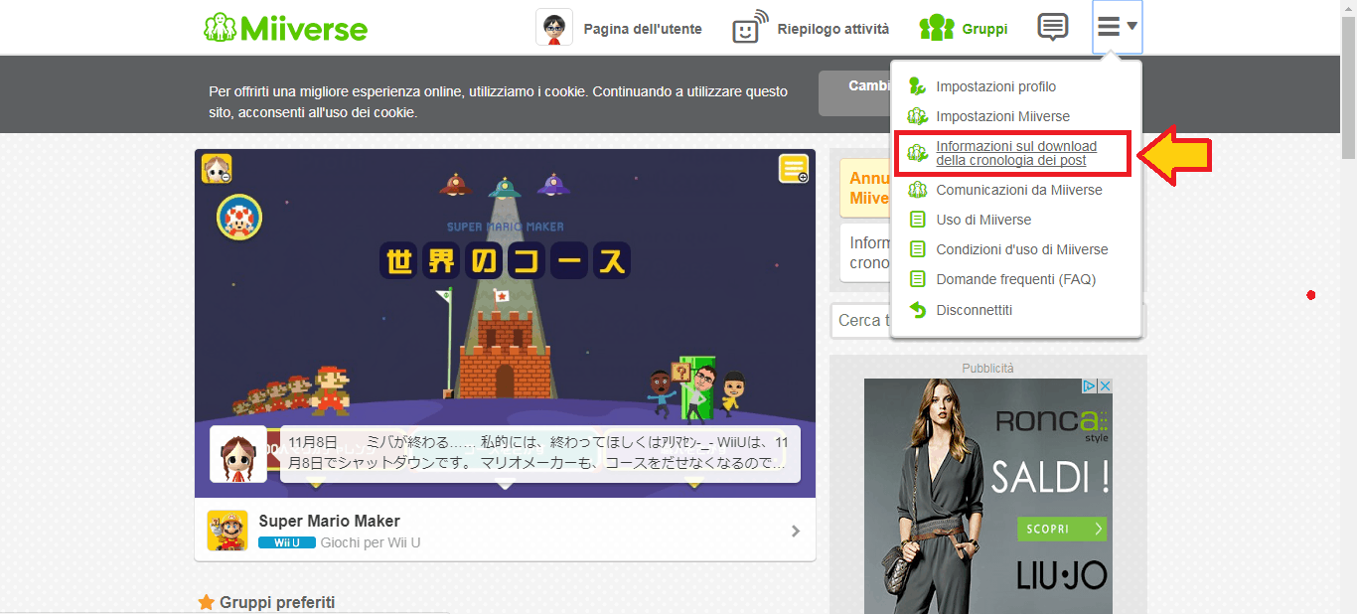
Task: Click the Impostazioni profilo wrench icon
Action: [x=918, y=86]
